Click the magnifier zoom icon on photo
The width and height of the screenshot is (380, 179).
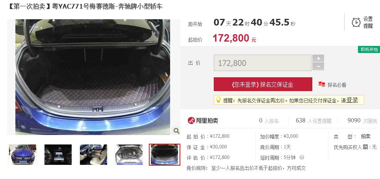176,131
